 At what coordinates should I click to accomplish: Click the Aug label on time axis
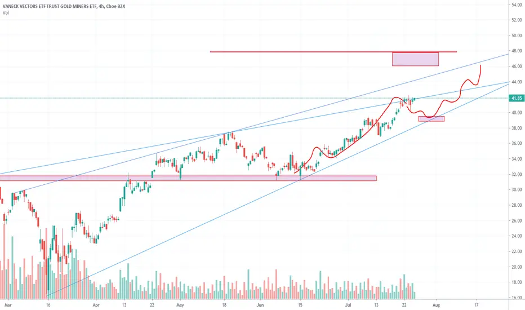point(436,305)
